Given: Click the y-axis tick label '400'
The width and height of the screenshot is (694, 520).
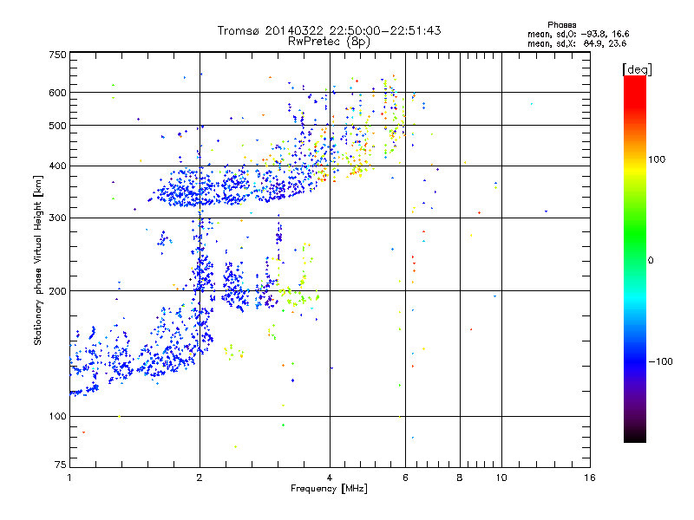Looking at the screenshot, I should [x=57, y=166].
